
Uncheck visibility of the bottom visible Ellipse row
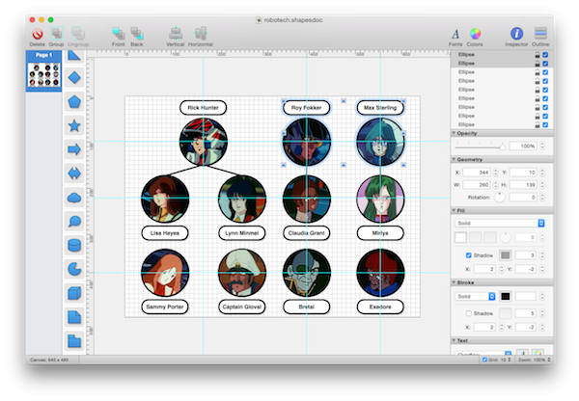[x=545, y=124]
